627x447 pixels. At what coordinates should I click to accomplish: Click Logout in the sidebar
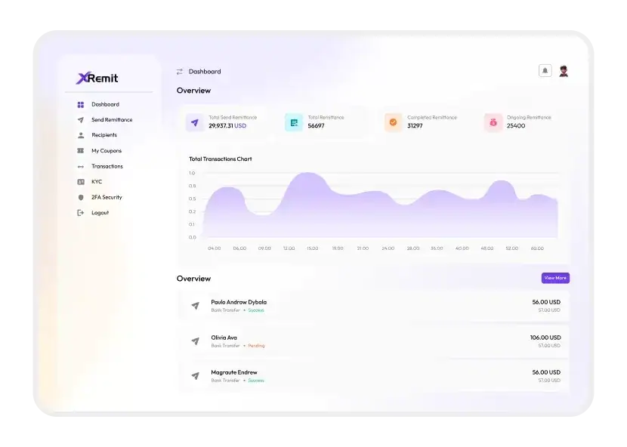100,213
